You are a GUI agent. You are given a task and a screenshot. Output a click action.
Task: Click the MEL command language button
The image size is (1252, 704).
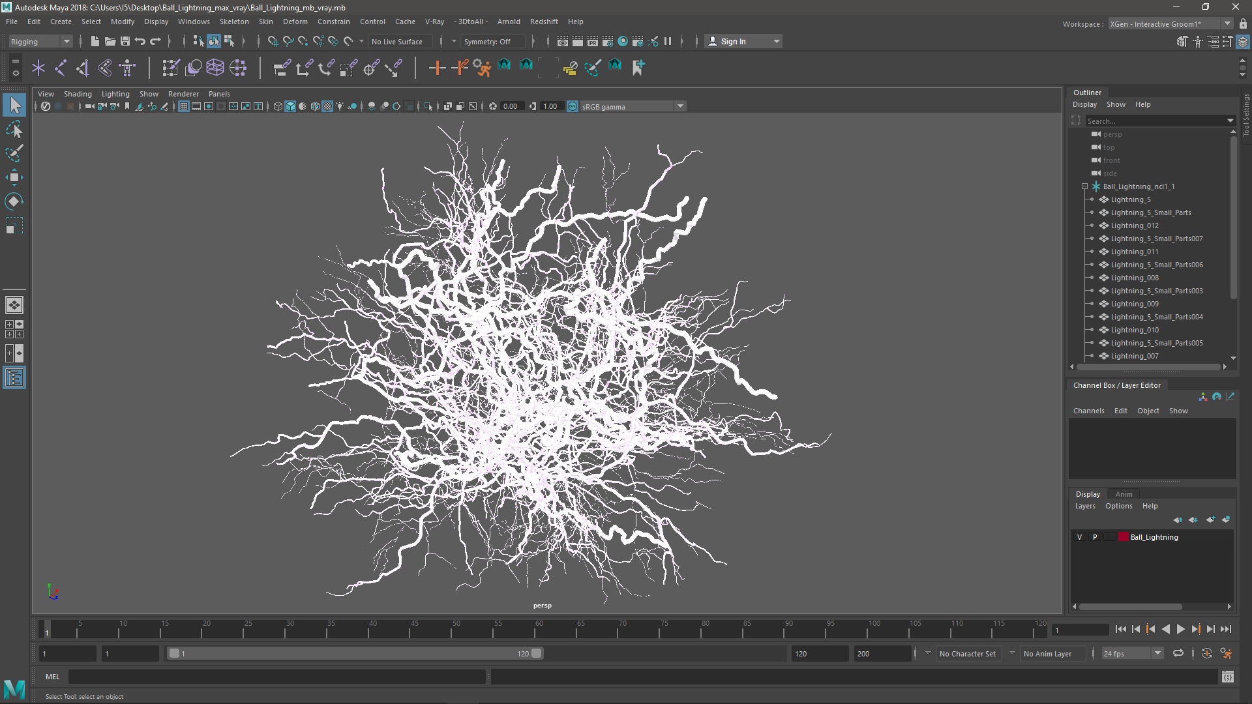coord(53,677)
